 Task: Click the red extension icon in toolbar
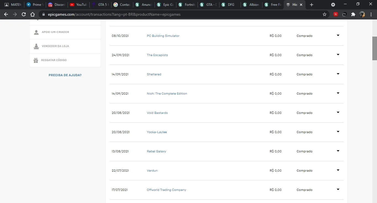[x=336, y=14]
